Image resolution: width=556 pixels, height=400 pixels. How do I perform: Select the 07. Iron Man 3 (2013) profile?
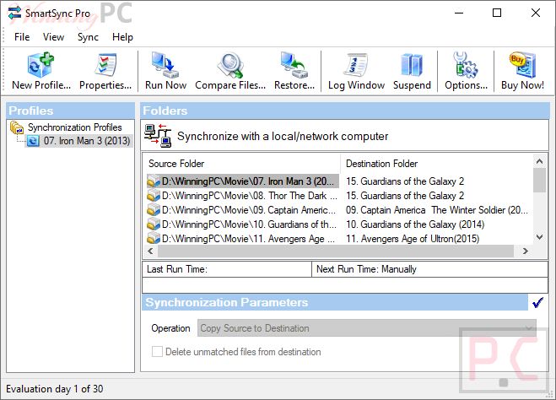point(87,141)
